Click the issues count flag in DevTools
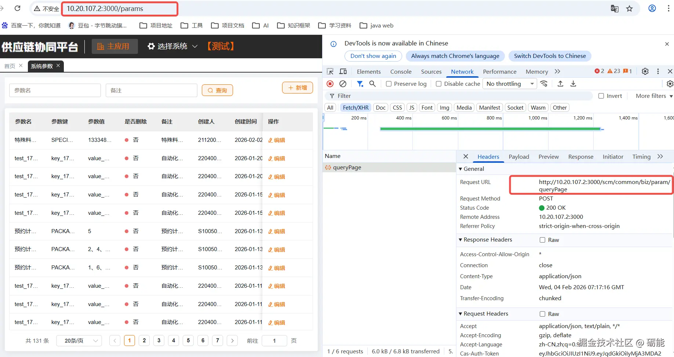Viewport: 674px width, 357px height. 627,71
